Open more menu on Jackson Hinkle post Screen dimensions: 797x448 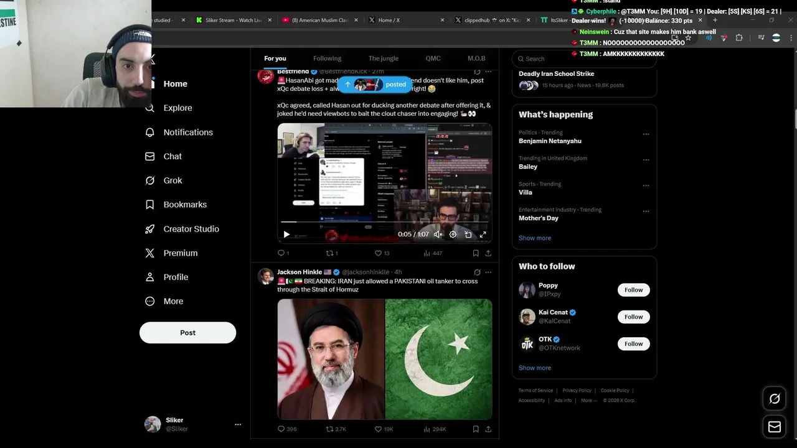[x=488, y=272]
